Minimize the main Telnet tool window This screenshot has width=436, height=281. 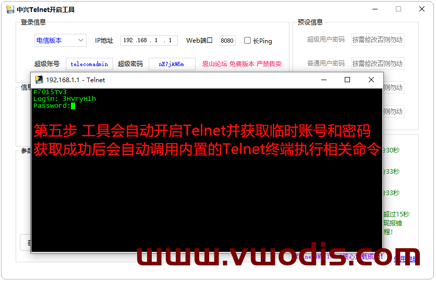(x=375, y=9)
